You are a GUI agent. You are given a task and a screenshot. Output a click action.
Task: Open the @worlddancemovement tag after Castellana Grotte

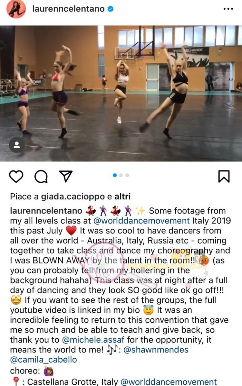pos(169,382)
